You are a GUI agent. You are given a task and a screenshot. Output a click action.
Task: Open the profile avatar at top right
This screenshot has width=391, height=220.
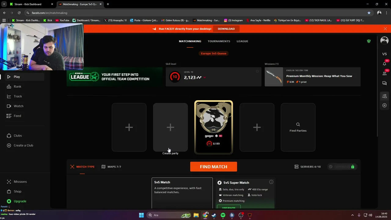tap(384, 41)
